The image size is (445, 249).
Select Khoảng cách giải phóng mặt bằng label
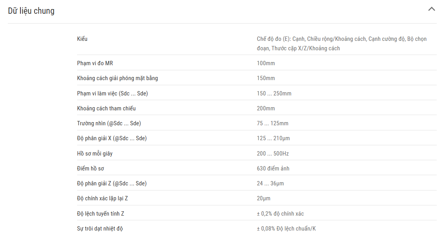point(117,78)
